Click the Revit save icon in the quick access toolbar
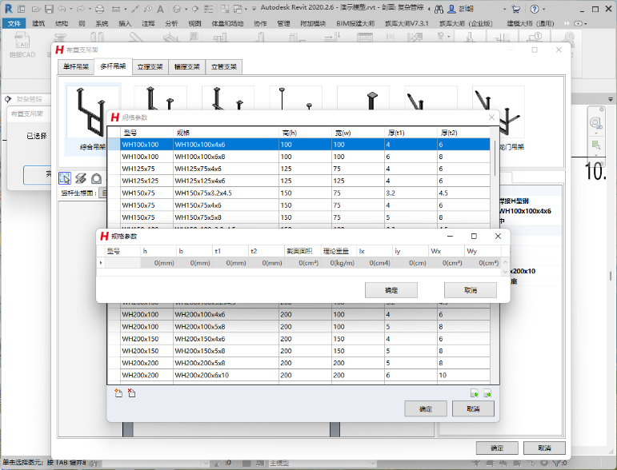Screen dimensions: 617x470 [x=50, y=8]
